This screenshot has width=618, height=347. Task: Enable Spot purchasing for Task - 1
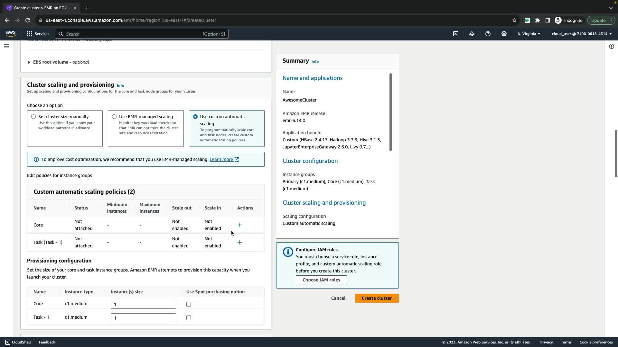pos(189,318)
